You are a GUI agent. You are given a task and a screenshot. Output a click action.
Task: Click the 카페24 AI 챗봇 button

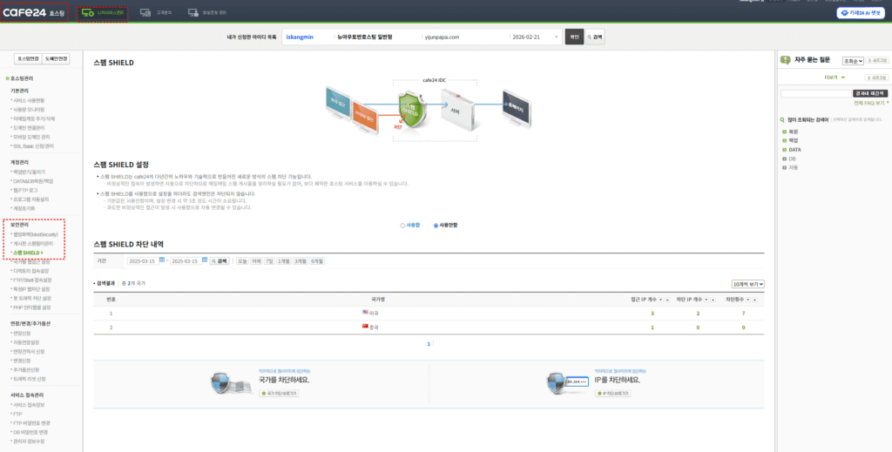pos(861,13)
